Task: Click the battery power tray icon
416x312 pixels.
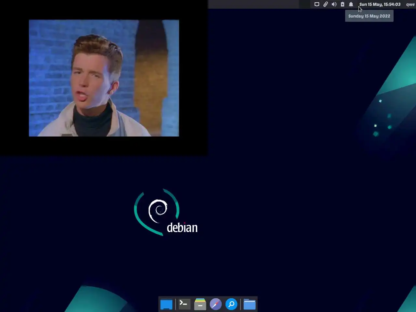Action: click(x=342, y=4)
